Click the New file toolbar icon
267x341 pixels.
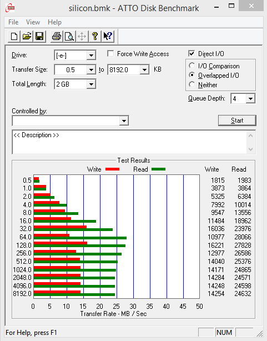point(14,36)
